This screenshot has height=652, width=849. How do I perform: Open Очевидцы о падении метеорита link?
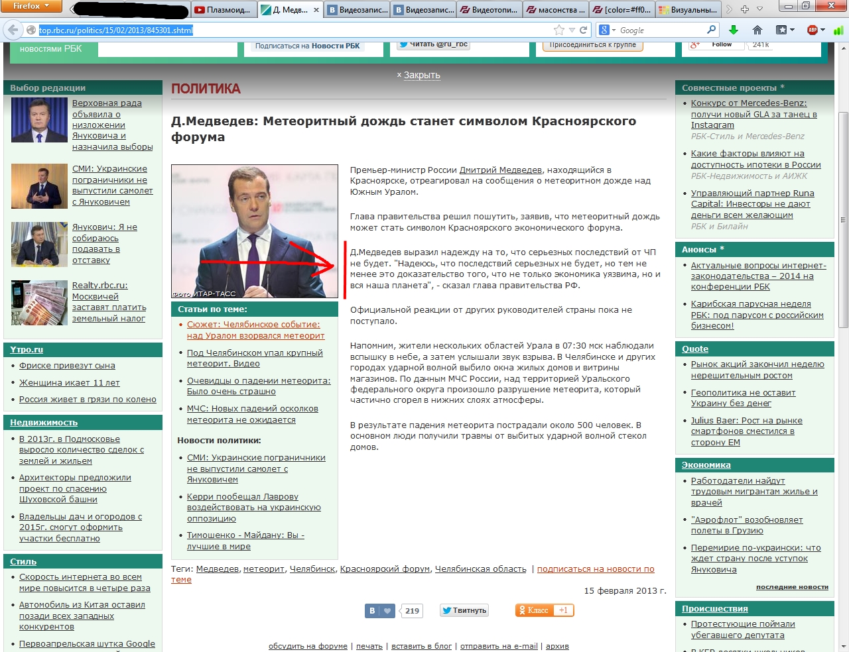(x=259, y=386)
